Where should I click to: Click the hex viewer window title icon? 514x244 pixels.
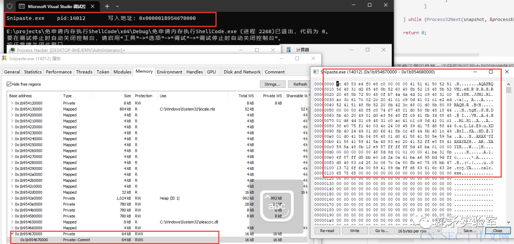(x=316, y=72)
